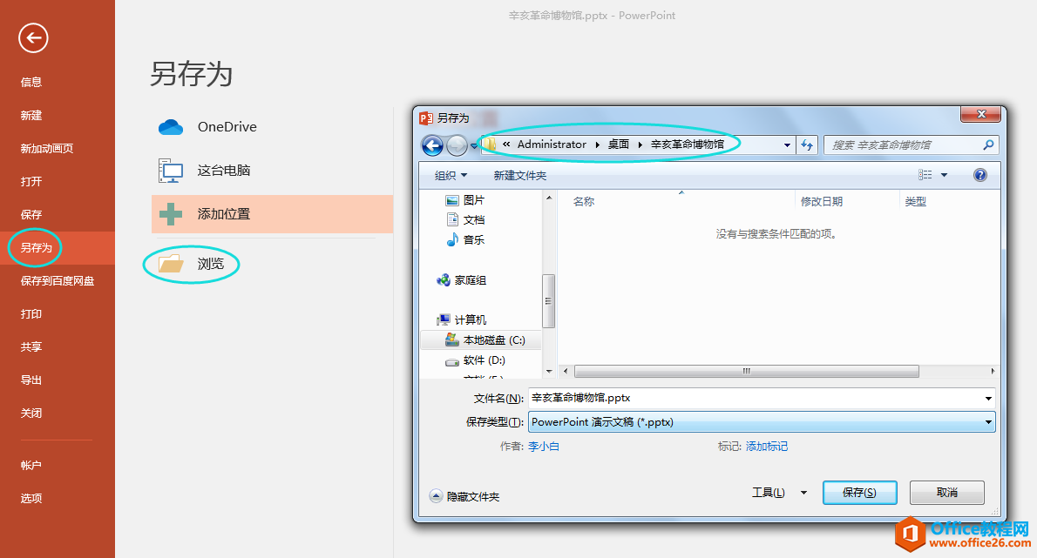Open 选项 in the sidebar

(x=31, y=498)
